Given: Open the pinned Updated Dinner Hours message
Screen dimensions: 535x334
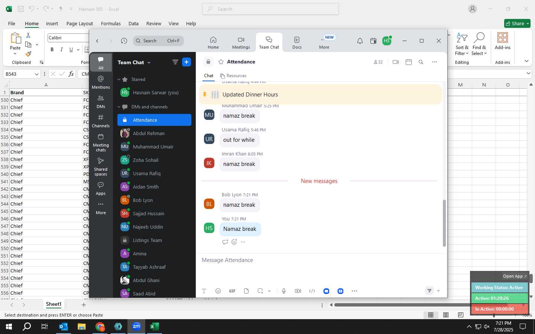Looking at the screenshot, I should pyautogui.click(x=320, y=94).
